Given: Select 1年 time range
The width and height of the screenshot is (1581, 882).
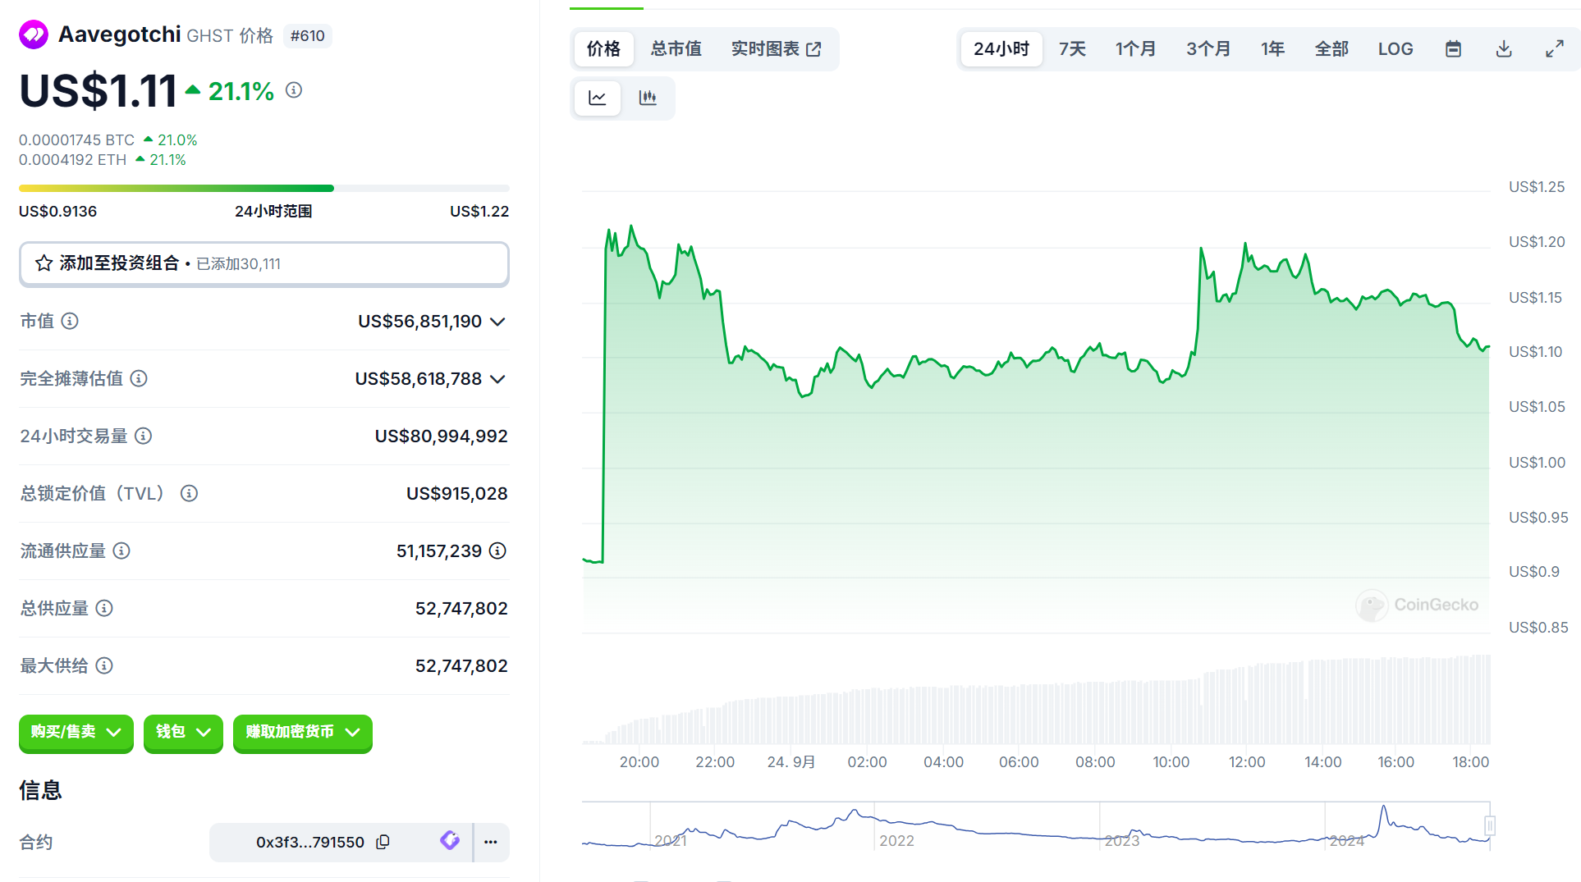Looking at the screenshot, I should [x=1272, y=49].
